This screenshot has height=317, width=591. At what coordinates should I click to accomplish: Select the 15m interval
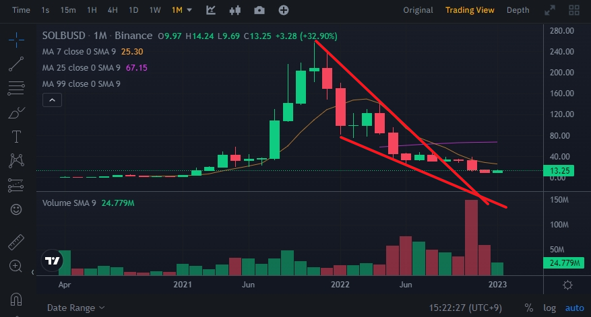[68, 10]
